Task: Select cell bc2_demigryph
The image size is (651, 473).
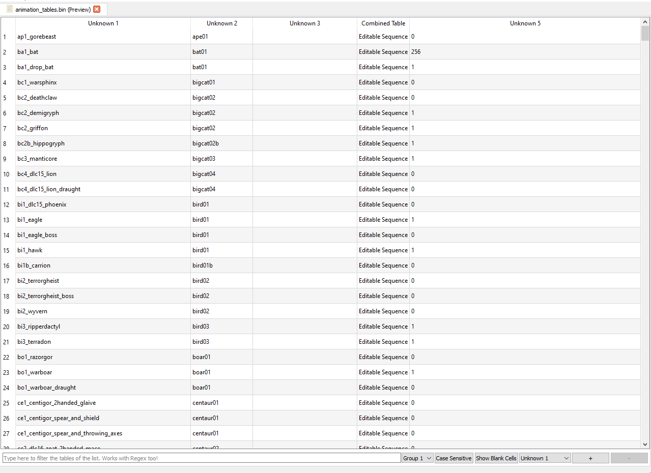Action: point(103,113)
